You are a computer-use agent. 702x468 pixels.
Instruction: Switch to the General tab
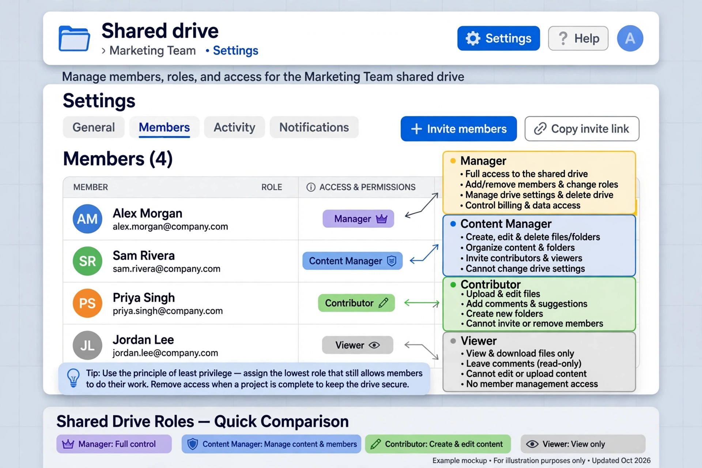[x=94, y=127]
